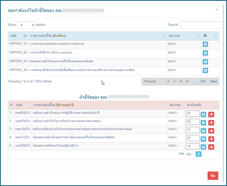
Task: Focus the Search input field
Action: click(x=200, y=25)
